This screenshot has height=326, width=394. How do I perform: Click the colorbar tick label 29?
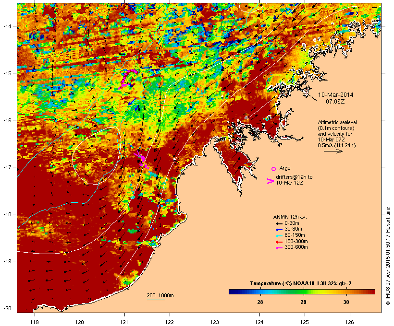303,302
